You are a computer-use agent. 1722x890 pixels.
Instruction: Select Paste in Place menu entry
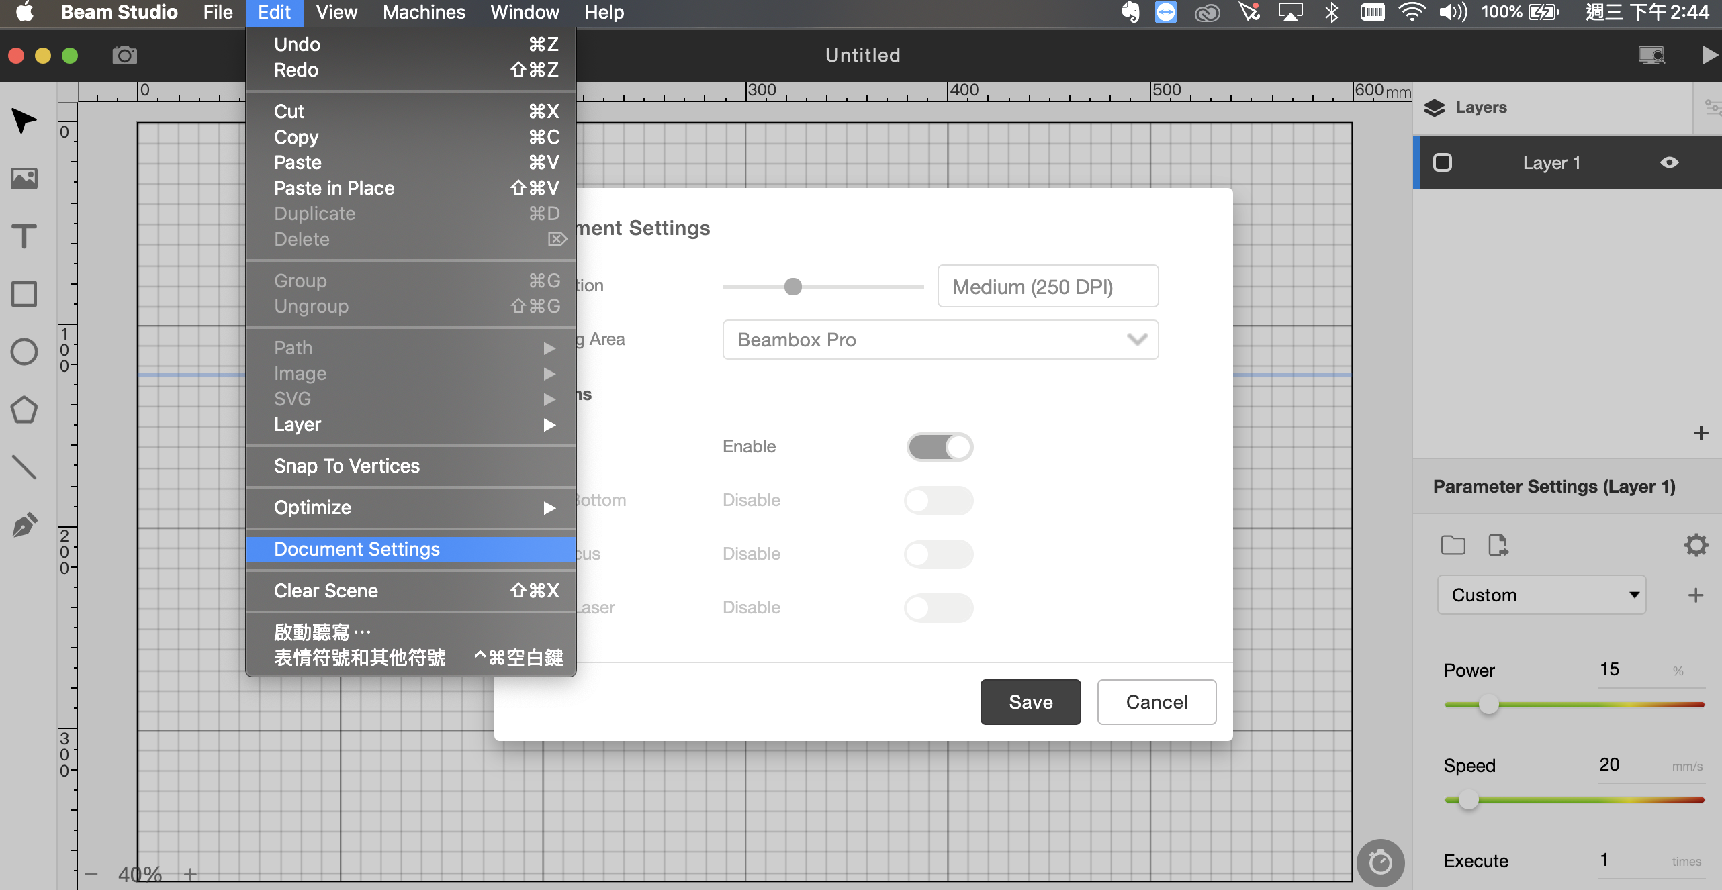411,188
